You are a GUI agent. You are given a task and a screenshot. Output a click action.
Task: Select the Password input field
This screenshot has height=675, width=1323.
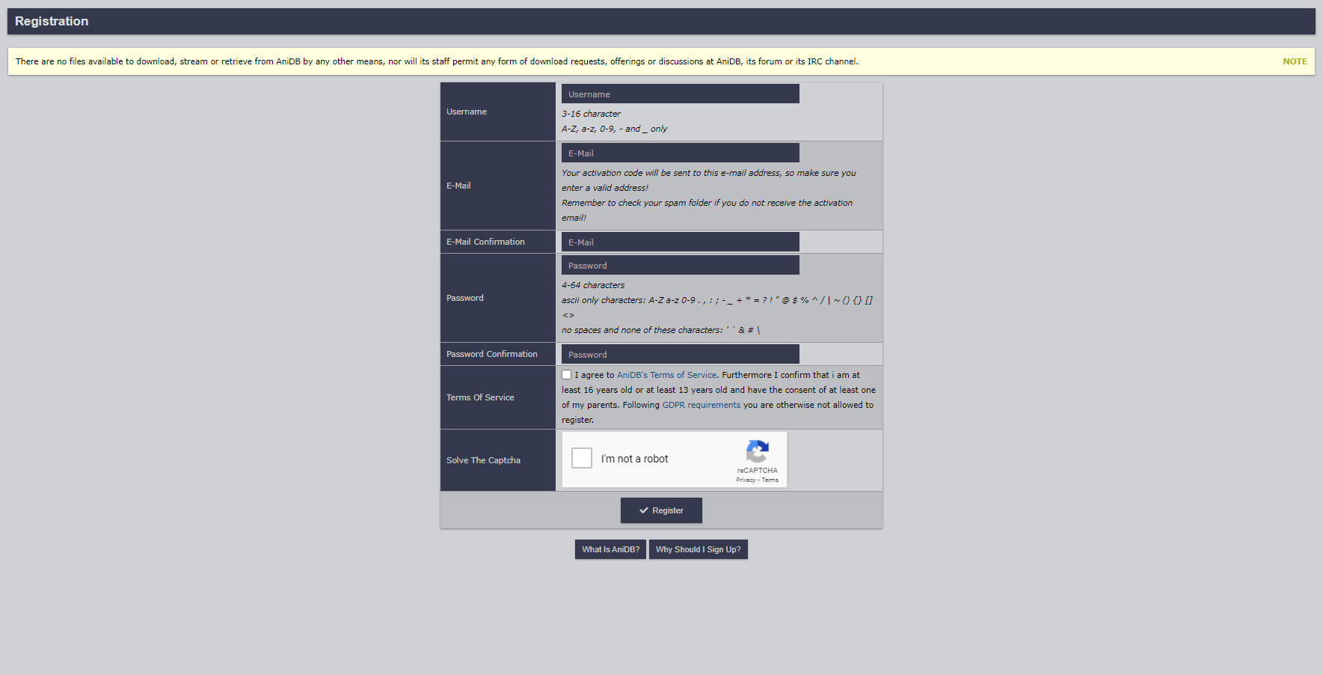[x=680, y=265]
